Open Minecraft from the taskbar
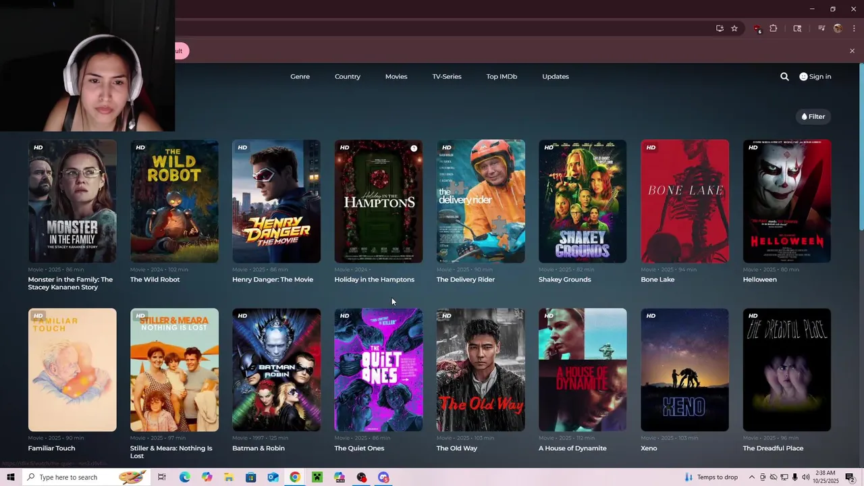864x486 pixels. click(x=317, y=477)
